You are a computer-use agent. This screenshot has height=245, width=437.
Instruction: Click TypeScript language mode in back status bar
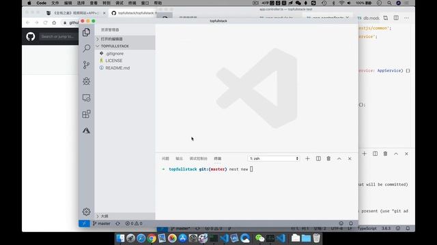(x=367, y=229)
